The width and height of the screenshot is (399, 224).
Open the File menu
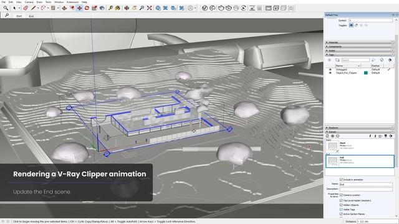point(4,2)
